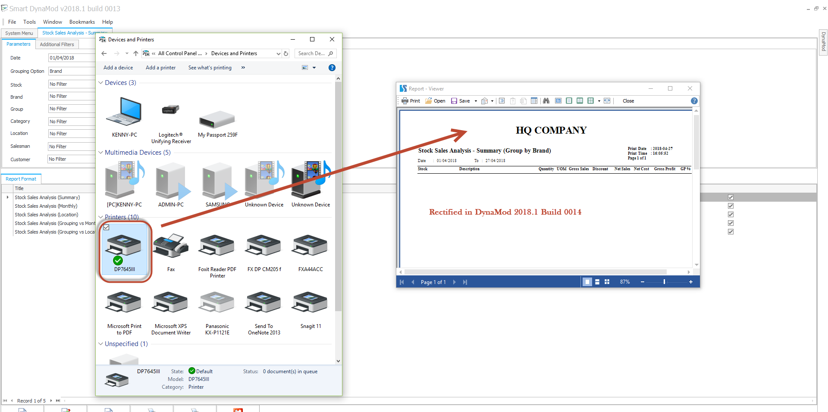Collapse the Multimedia Devices (5) group
This screenshot has width=828, height=412.
coord(100,152)
